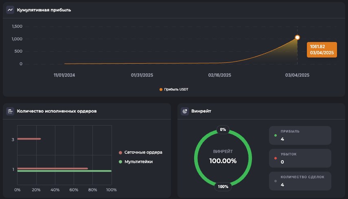Select the Убыток stat card
The width and height of the screenshot is (348, 199).
(x=300, y=158)
